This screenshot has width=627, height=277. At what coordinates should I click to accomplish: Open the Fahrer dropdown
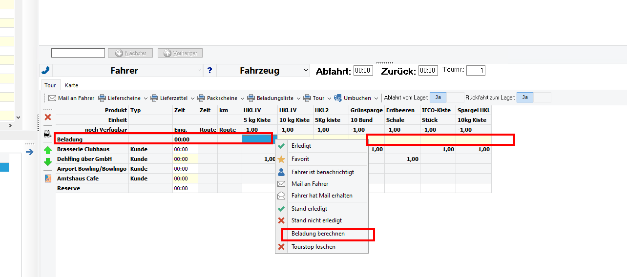pos(199,71)
